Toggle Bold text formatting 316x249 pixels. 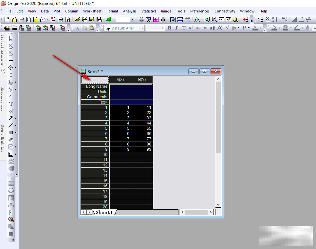(170, 28)
